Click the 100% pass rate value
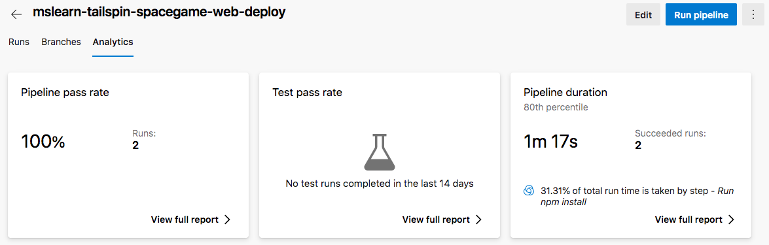Viewport: 769px width, 245px height. [43, 142]
